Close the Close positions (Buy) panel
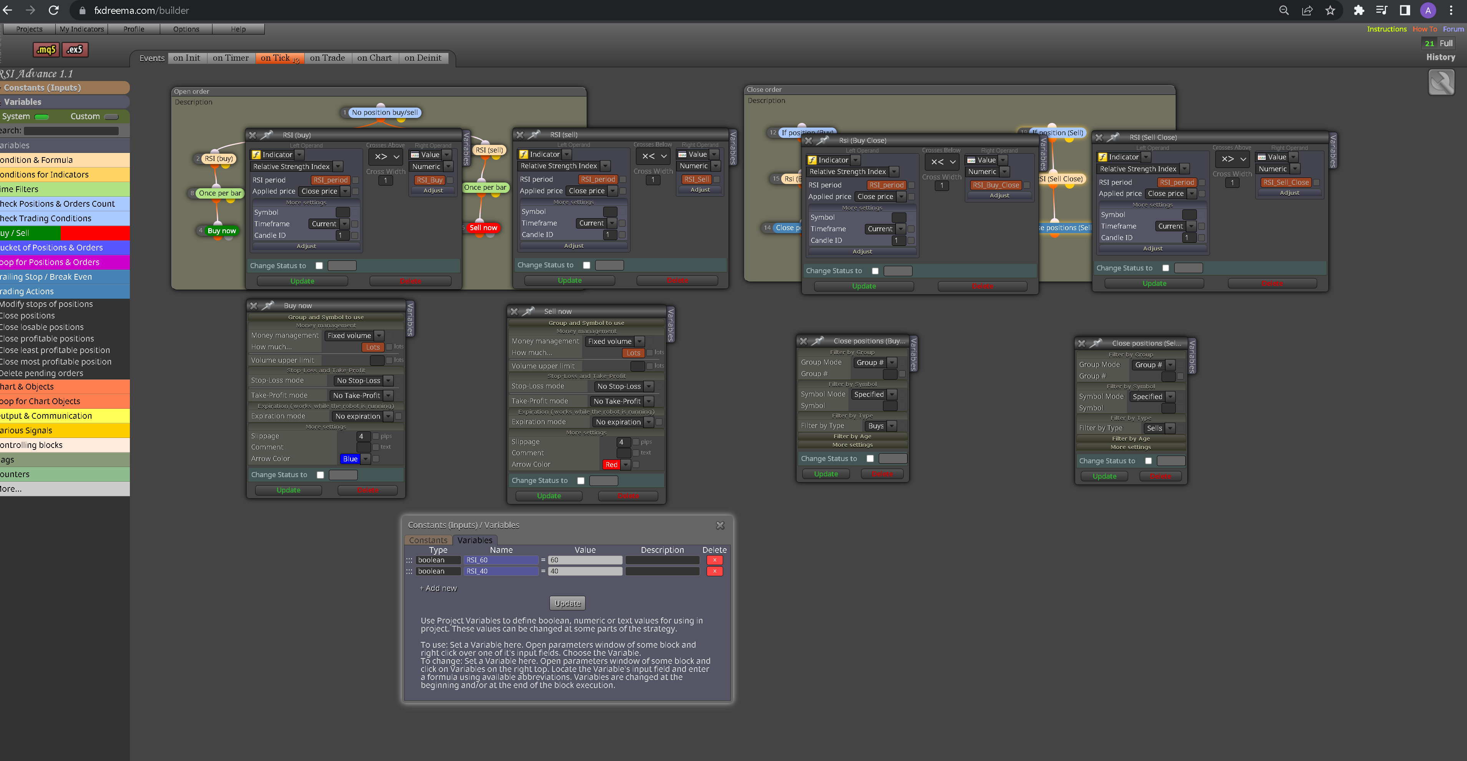1467x761 pixels. (803, 341)
